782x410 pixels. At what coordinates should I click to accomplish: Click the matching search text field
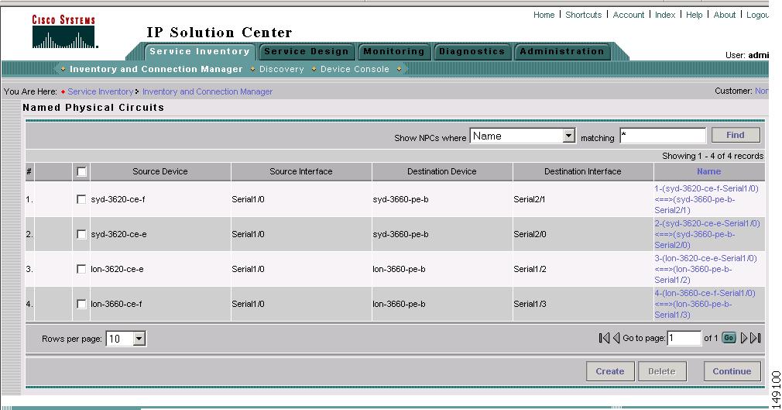pos(663,136)
